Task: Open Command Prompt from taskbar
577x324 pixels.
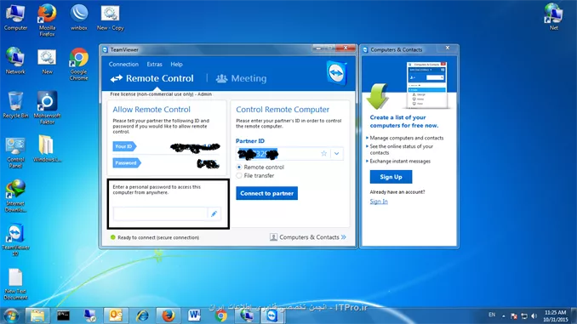Action: [63, 315]
